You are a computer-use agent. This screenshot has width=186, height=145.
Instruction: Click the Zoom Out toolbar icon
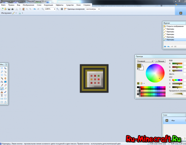coord(43,9)
